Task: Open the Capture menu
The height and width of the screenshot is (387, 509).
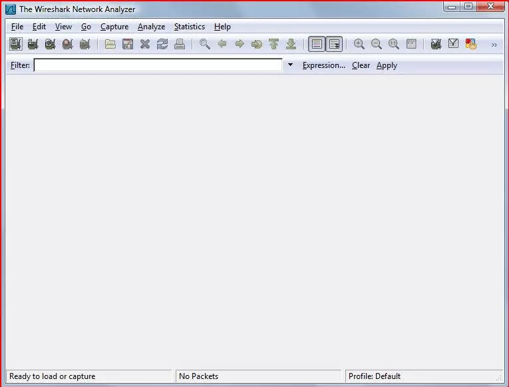Action: coord(114,27)
